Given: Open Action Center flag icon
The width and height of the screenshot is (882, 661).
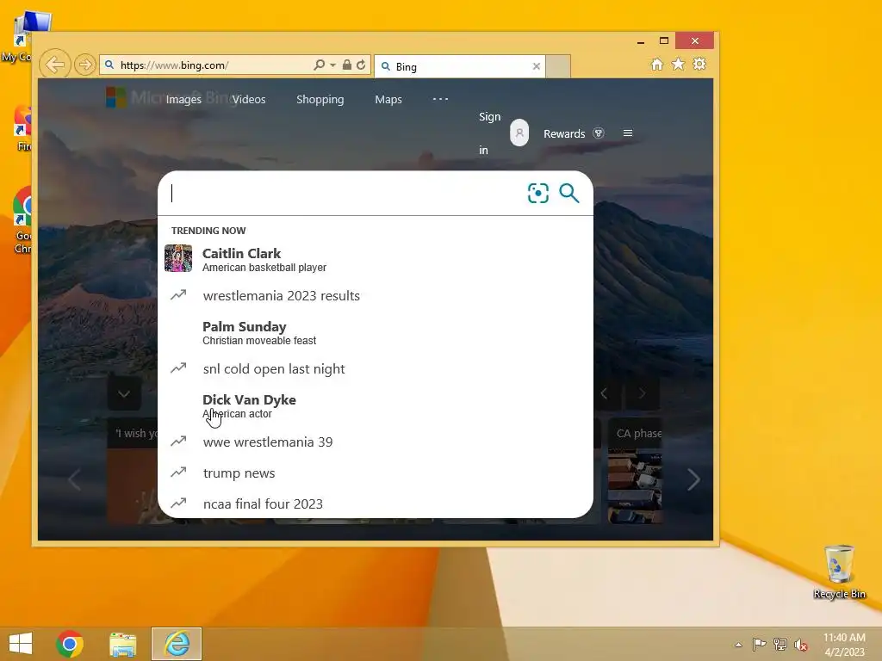Looking at the screenshot, I should [759, 644].
